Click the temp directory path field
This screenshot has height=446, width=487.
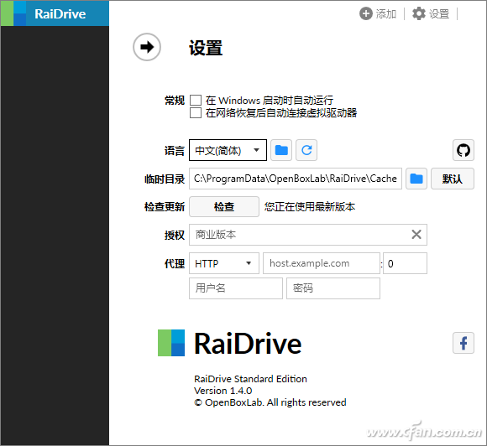tap(296, 179)
